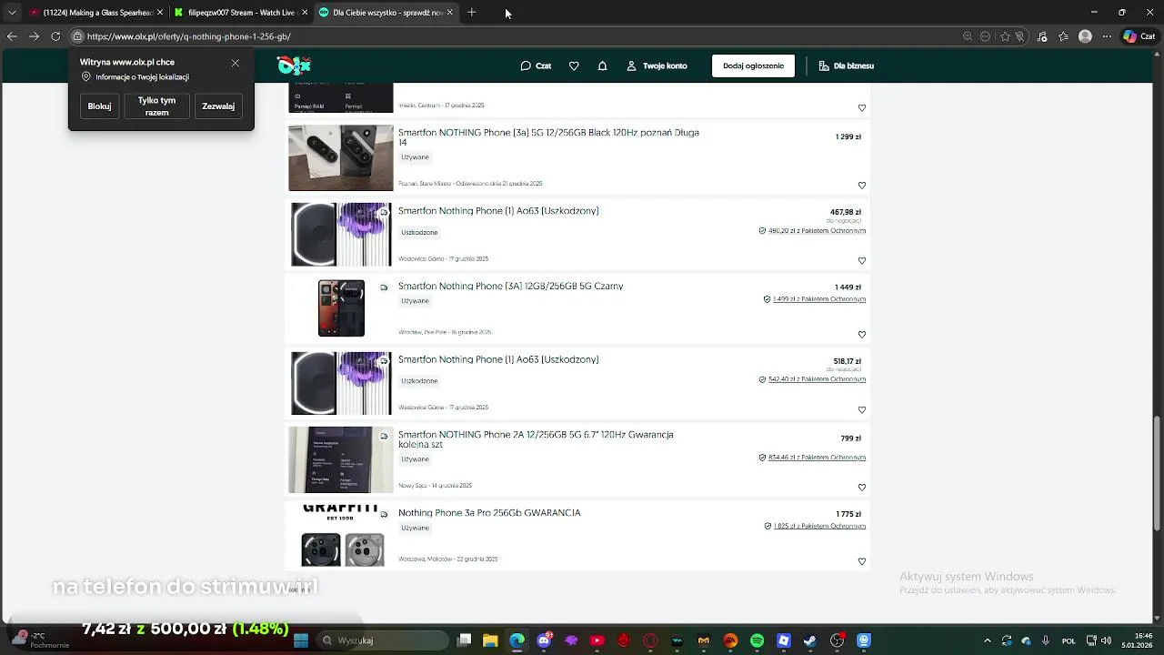Click the microphone icon in system tray

pyautogui.click(x=1046, y=640)
